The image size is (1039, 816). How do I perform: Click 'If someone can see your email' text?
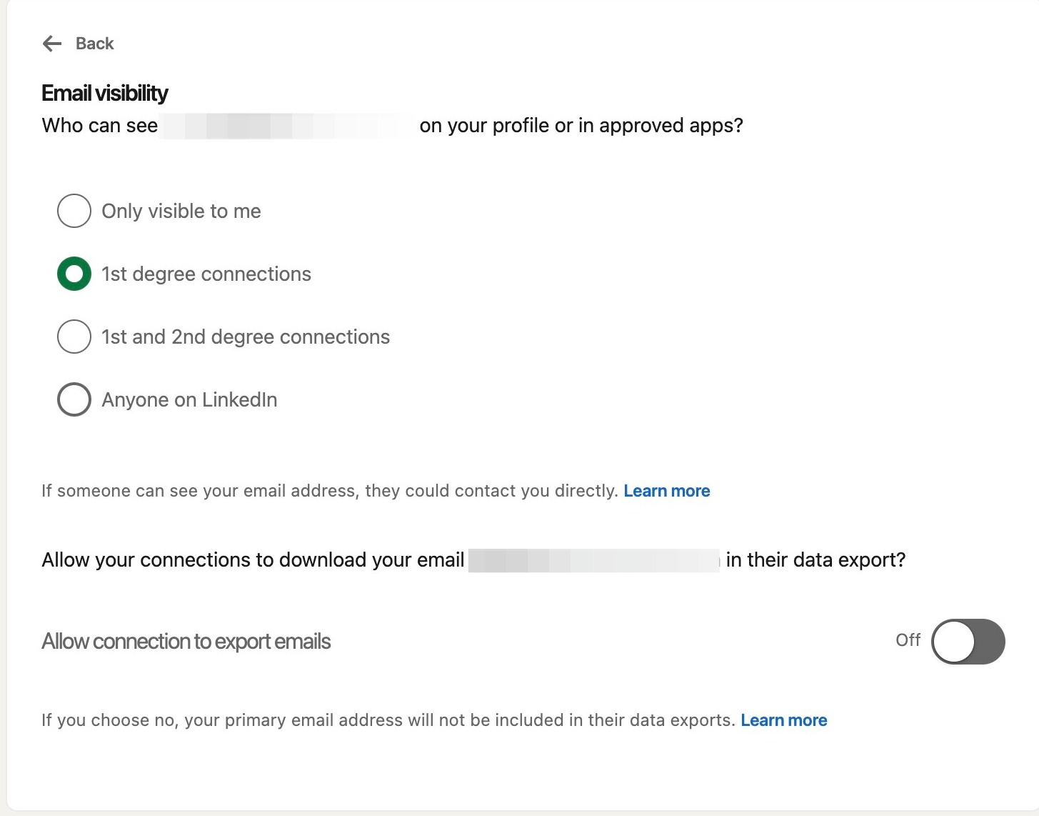329,491
